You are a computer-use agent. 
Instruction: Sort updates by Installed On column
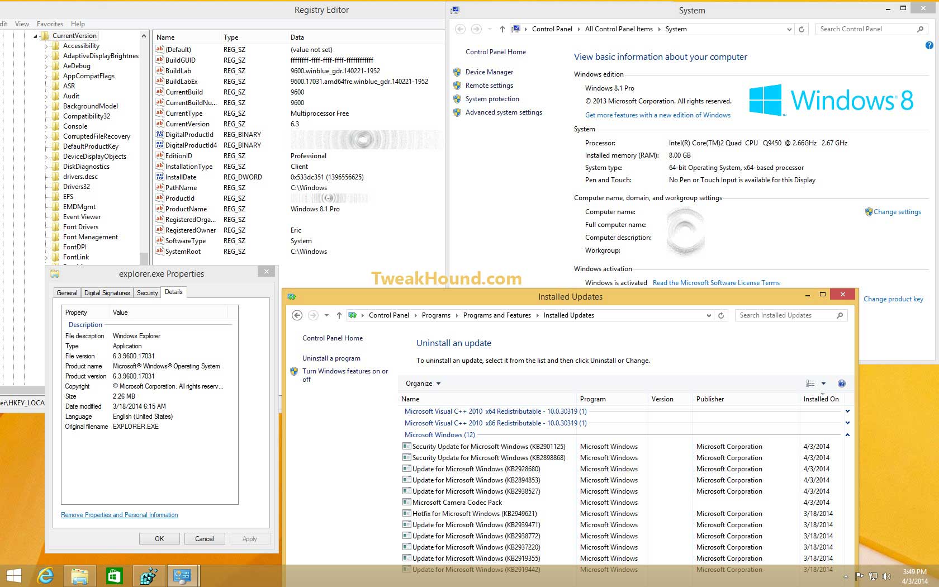(821, 399)
